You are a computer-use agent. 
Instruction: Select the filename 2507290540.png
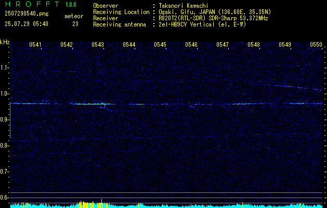click(x=27, y=14)
